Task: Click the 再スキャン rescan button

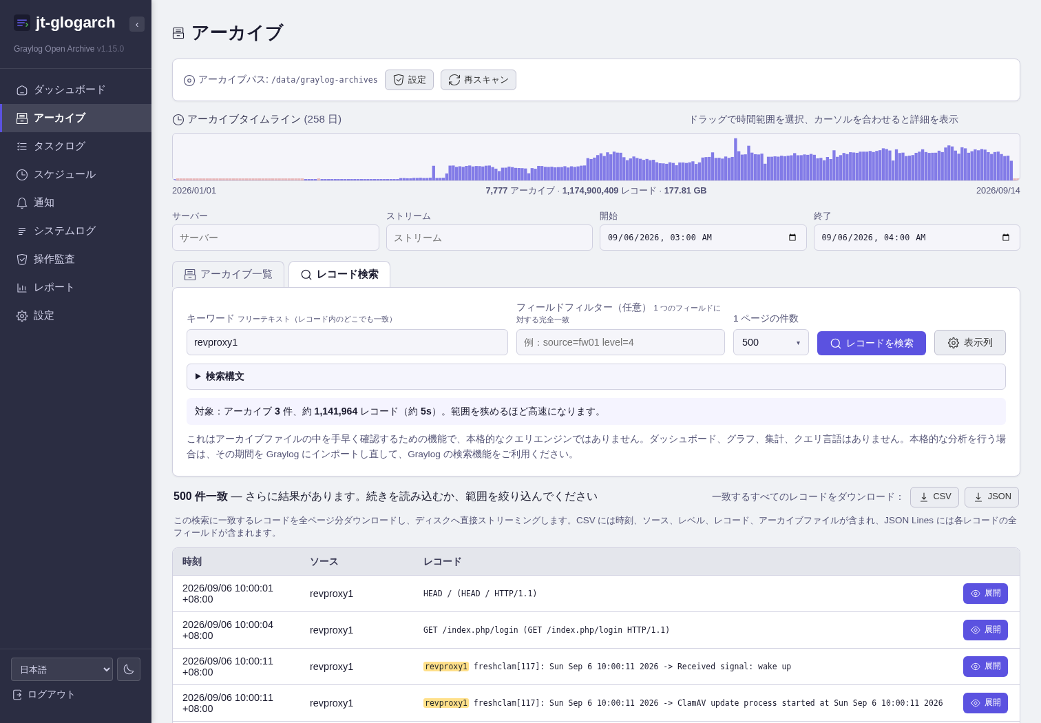Action: coord(479,80)
